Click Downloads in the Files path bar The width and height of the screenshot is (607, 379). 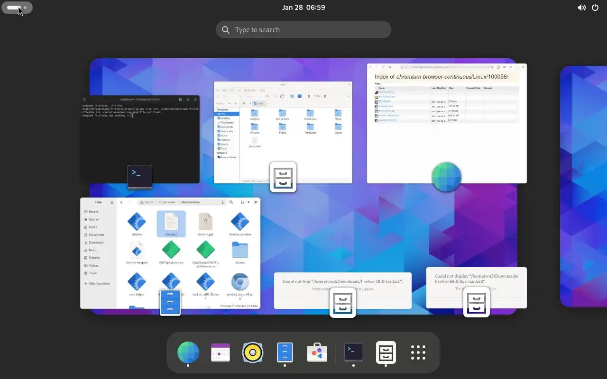pyautogui.click(x=167, y=202)
